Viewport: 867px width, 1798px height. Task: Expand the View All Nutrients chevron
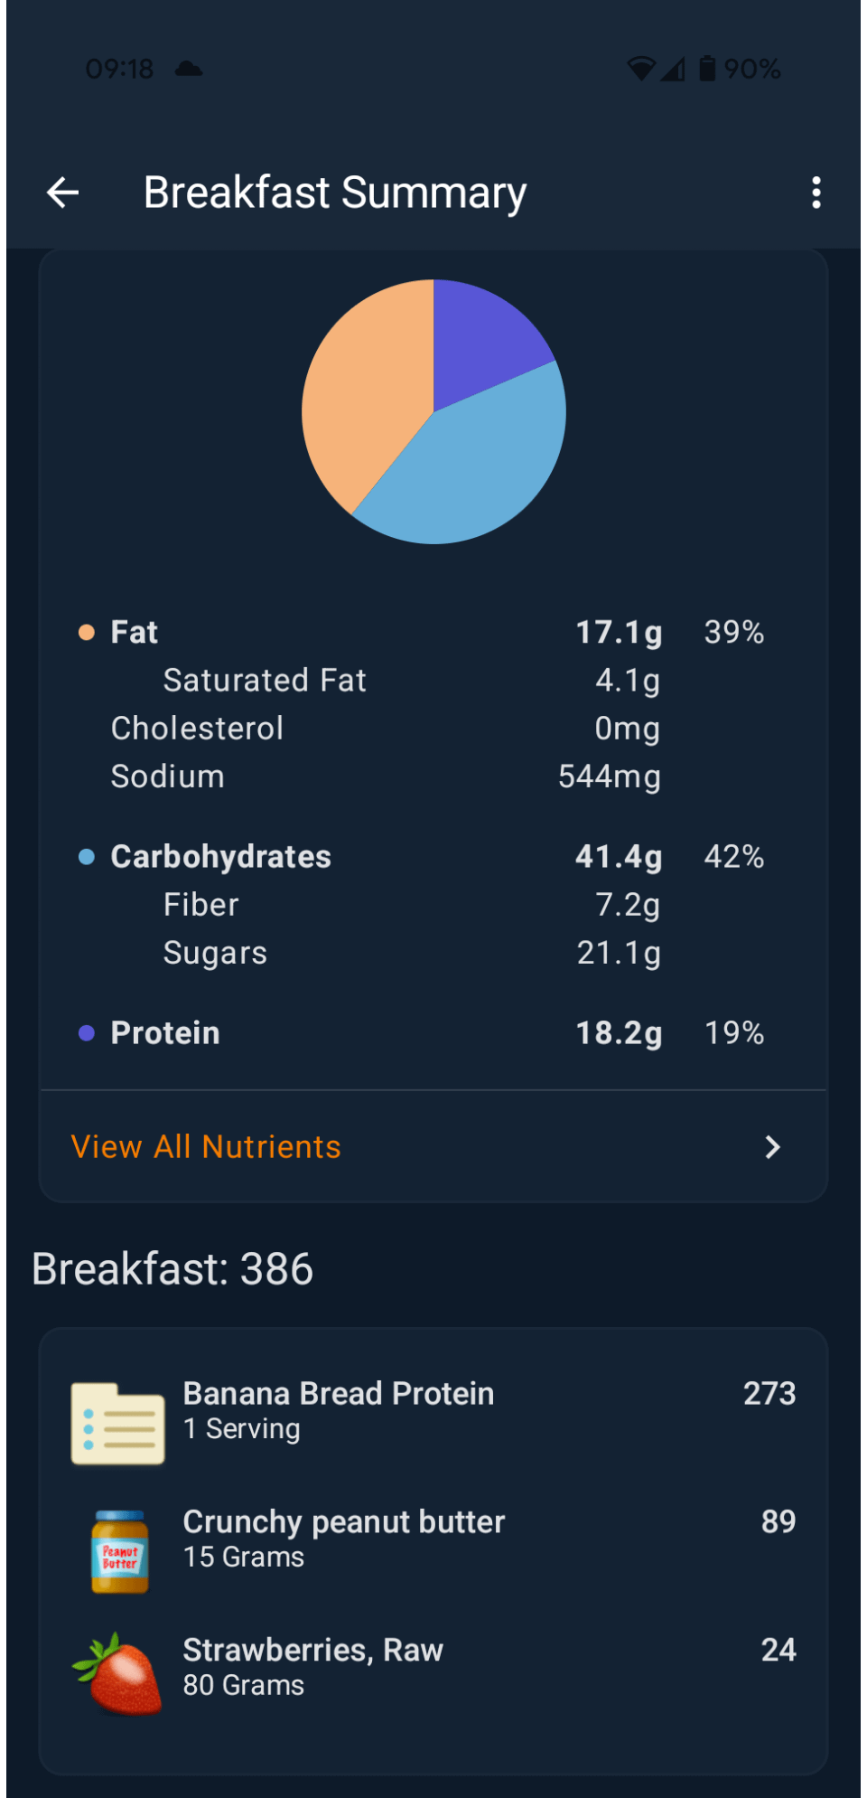coord(772,1147)
